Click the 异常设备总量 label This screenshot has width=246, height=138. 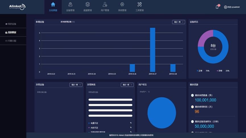click(x=42, y=92)
